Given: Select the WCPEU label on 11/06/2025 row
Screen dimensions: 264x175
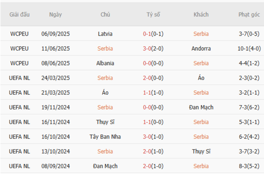Looking at the screenshot, I should pyautogui.click(x=19, y=49).
